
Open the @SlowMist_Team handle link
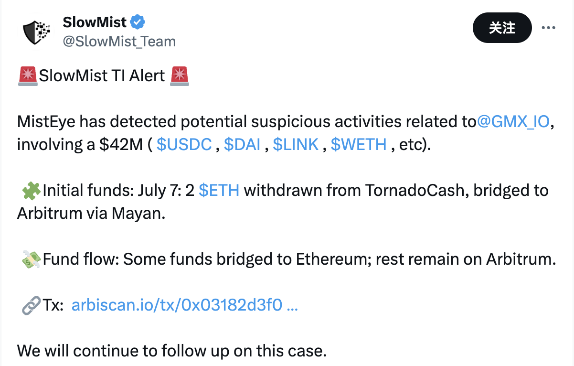119,42
